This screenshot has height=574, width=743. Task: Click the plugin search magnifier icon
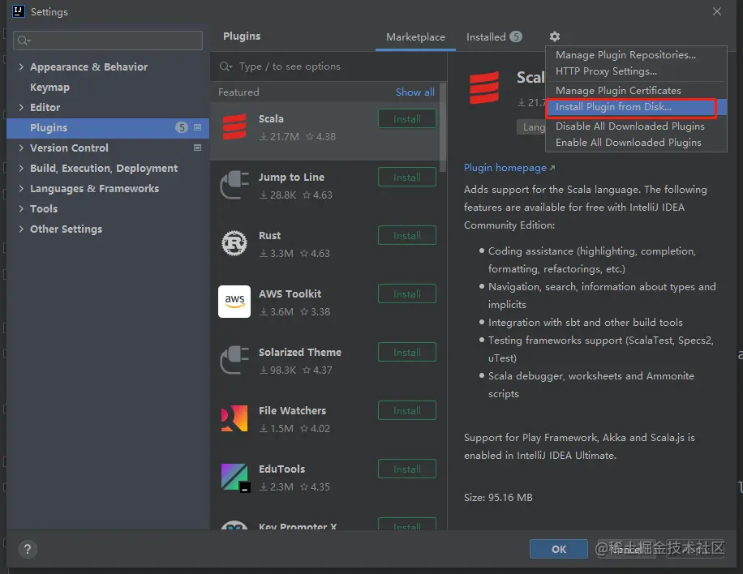225,66
